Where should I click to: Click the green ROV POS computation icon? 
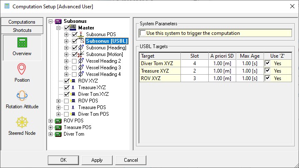58,121
